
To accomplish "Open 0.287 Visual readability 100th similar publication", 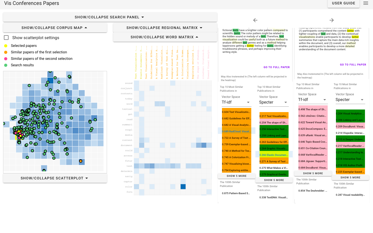I will tap(350, 195).
